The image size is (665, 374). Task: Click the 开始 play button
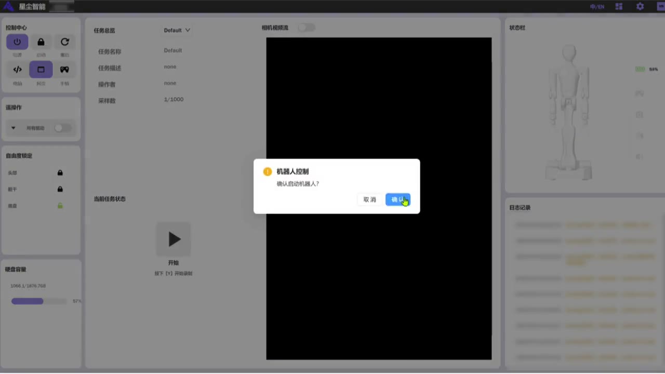tap(174, 239)
